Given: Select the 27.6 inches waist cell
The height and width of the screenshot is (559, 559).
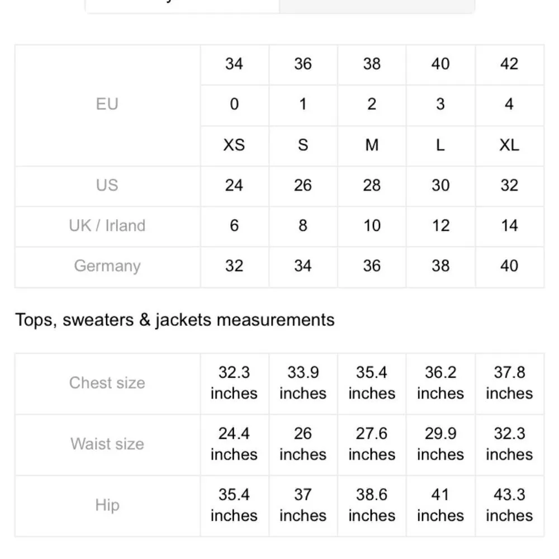Looking at the screenshot, I should tap(372, 444).
